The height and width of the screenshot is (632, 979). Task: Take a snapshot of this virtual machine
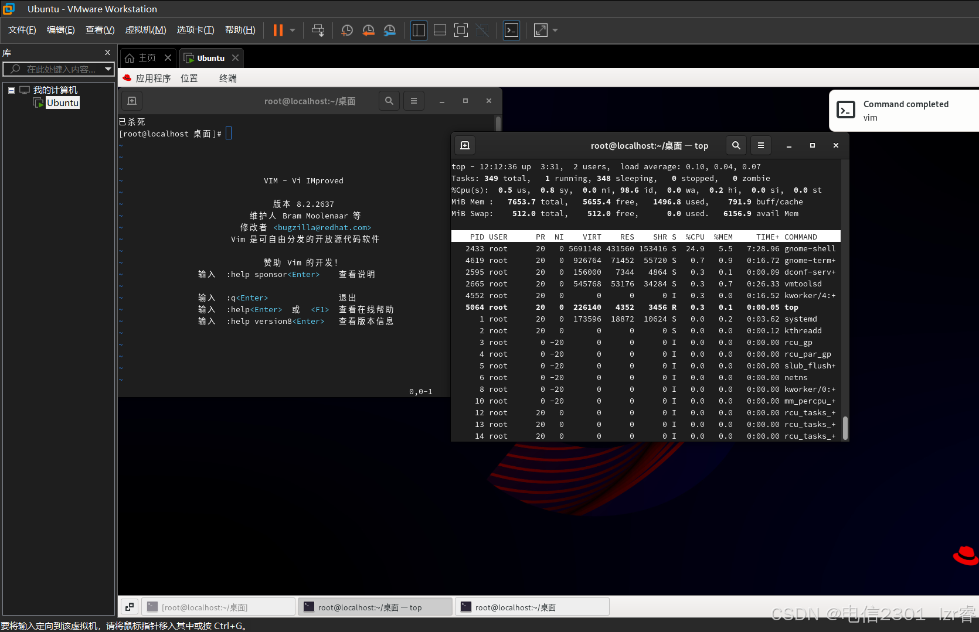(x=347, y=30)
